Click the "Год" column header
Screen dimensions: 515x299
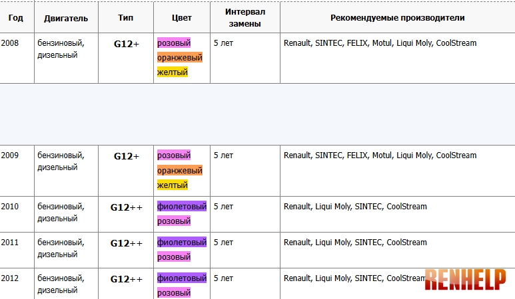(16, 18)
